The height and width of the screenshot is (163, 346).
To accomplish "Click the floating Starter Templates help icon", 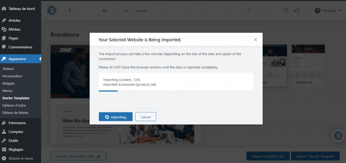I will [339, 136].
